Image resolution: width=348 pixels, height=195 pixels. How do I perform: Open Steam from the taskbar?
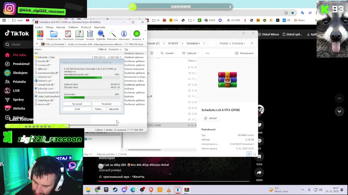coord(115,190)
